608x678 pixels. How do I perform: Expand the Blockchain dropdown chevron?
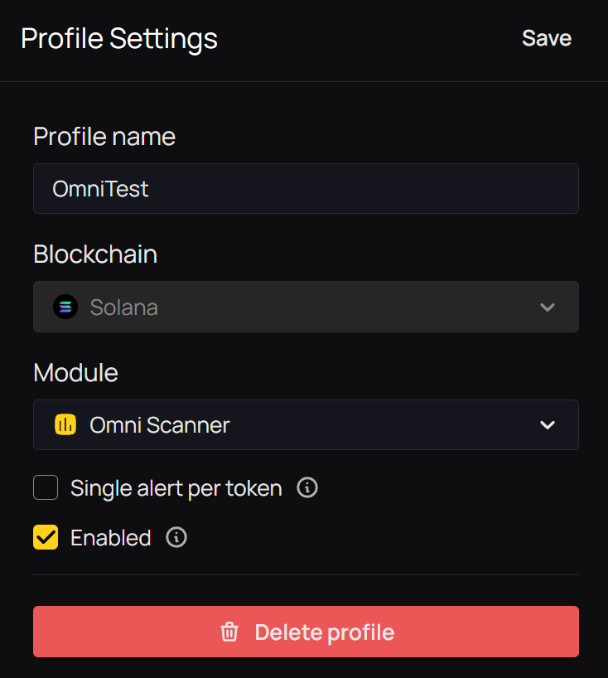click(x=547, y=308)
